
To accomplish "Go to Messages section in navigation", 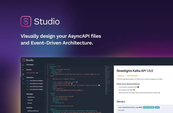I will coord(30,94).
